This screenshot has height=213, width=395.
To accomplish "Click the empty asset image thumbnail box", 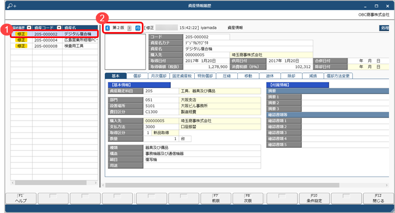I will (125, 52).
